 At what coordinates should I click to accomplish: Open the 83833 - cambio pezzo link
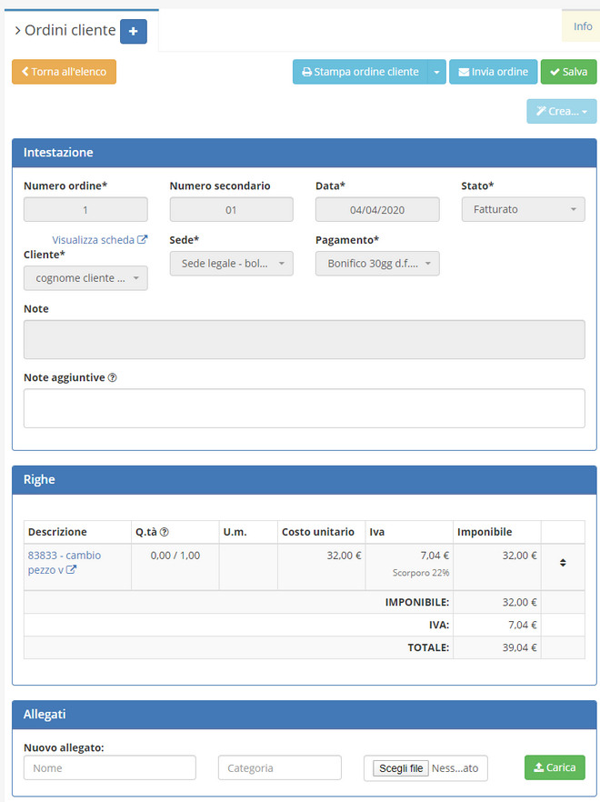pos(64,562)
